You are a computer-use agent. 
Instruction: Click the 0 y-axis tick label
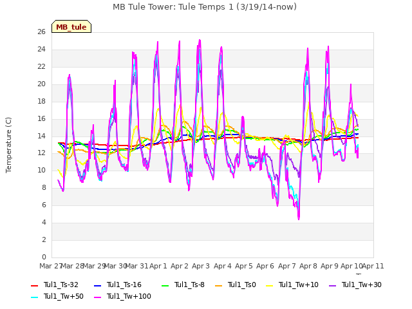pos(44,257)
